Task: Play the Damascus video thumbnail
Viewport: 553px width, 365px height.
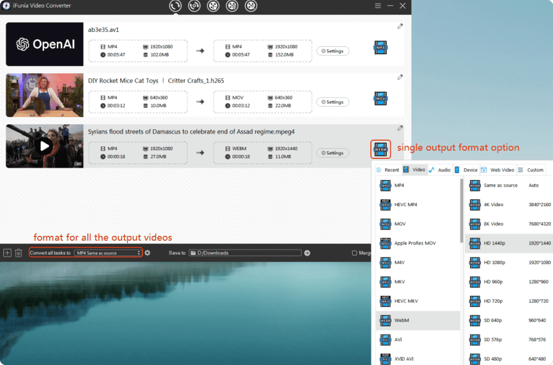Action: [45, 146]
